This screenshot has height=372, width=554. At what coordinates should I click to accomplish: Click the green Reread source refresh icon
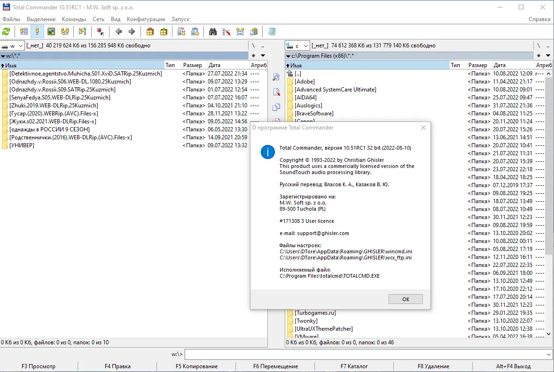click(x=6, y=32)
